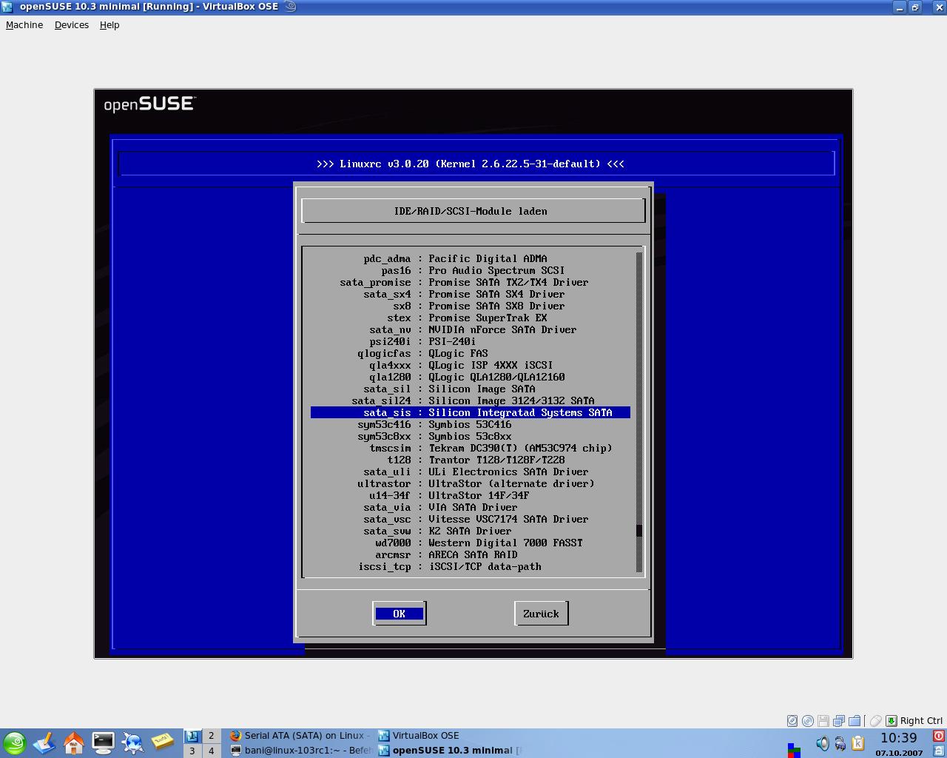The width and height of the screenshot is (947, 758).
Task: Select arcmsr ARECA SATA RAID module
Action: (471, 554)
